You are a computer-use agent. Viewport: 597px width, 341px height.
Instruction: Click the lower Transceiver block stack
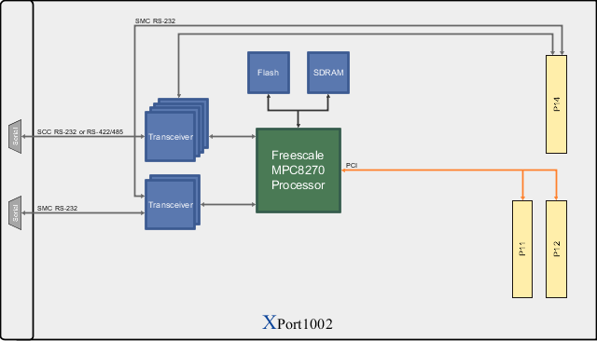[173, 202]
